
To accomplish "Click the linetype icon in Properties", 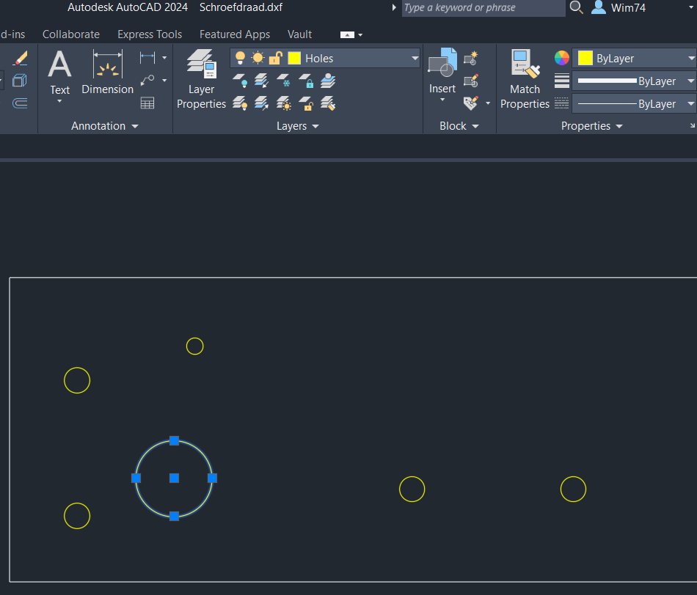I will coord(562,103).
